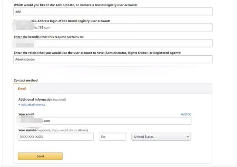Click the Add, Update, or Remove field containing add
The image size is (237, 167).
pos(113,12)
